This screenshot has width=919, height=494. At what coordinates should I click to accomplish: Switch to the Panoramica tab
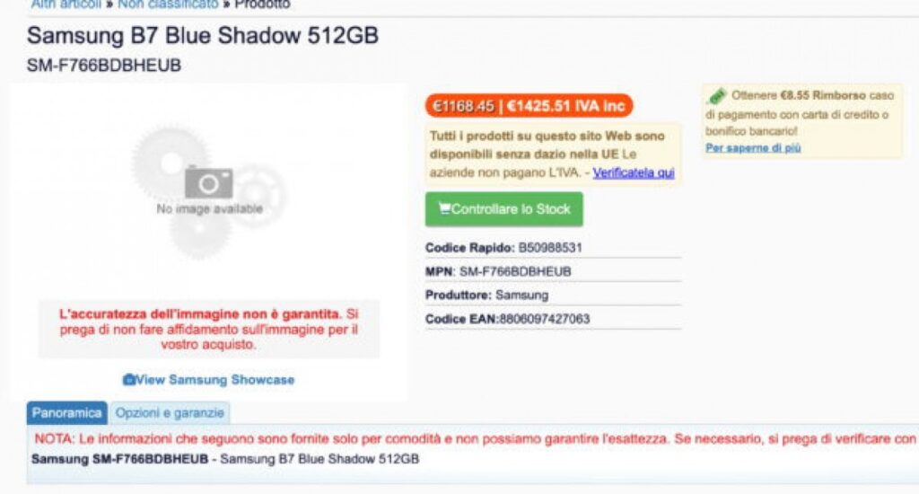pos(66,413)
